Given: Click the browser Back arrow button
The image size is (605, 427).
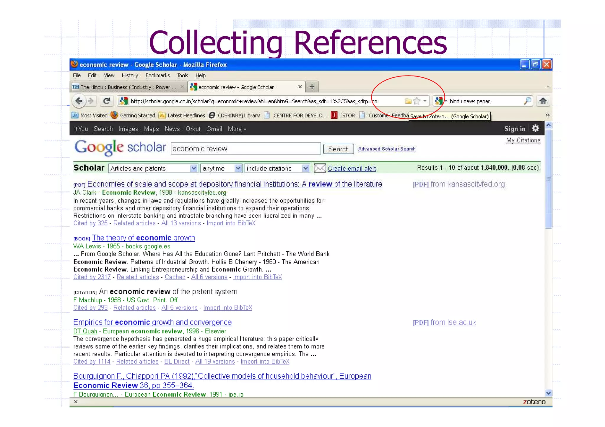Looking at the screenshot, I should pyautogui.click(x=79, y=101).
